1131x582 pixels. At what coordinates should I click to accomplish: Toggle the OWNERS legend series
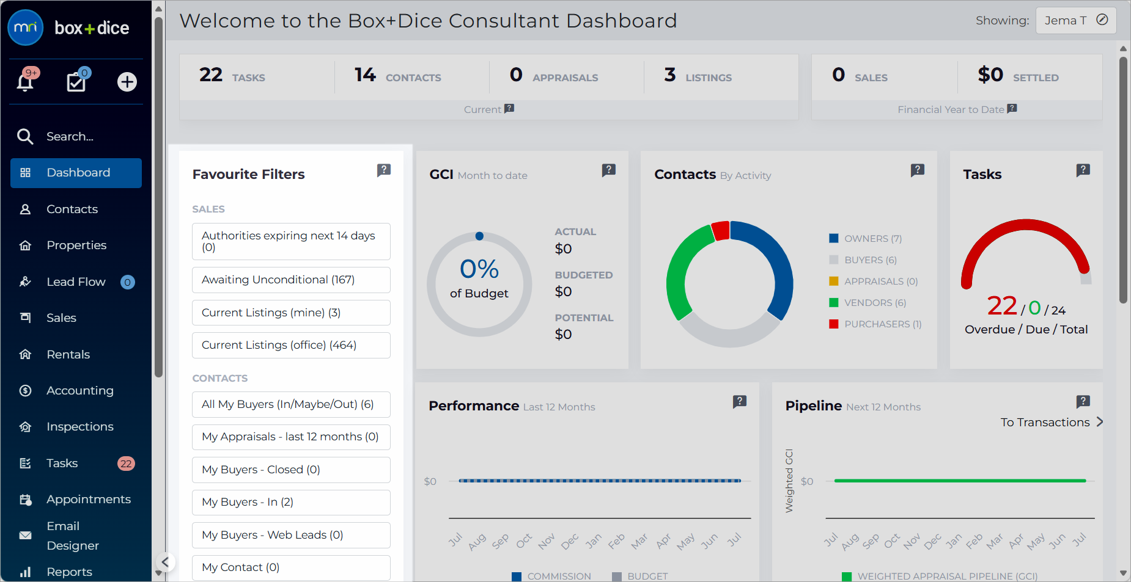(865, 239)
